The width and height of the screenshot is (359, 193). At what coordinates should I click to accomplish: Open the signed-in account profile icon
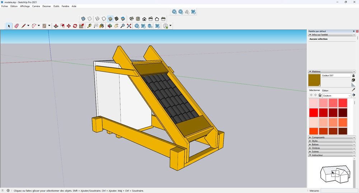[166, 26]
